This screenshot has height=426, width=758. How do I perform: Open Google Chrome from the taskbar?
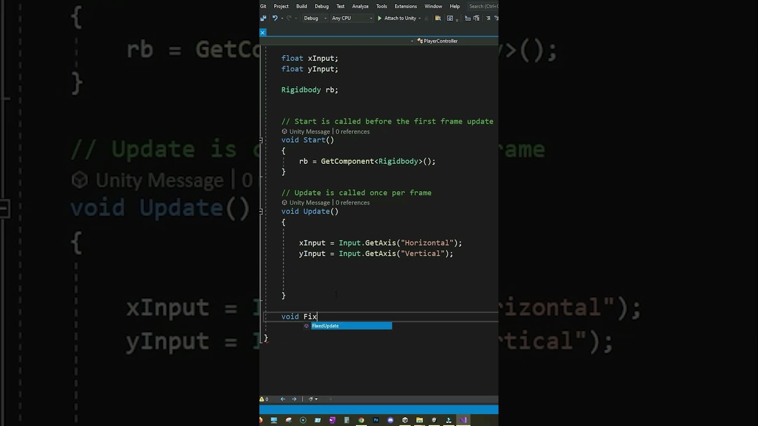[x=361, y=420]
